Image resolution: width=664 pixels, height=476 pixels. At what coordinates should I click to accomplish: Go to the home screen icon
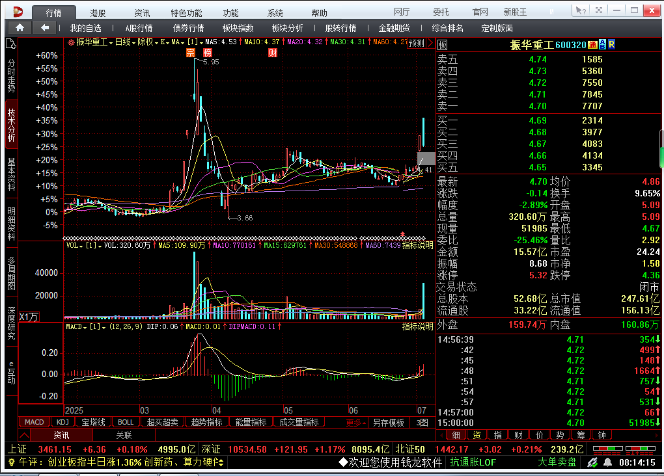(x=20, y=28)
